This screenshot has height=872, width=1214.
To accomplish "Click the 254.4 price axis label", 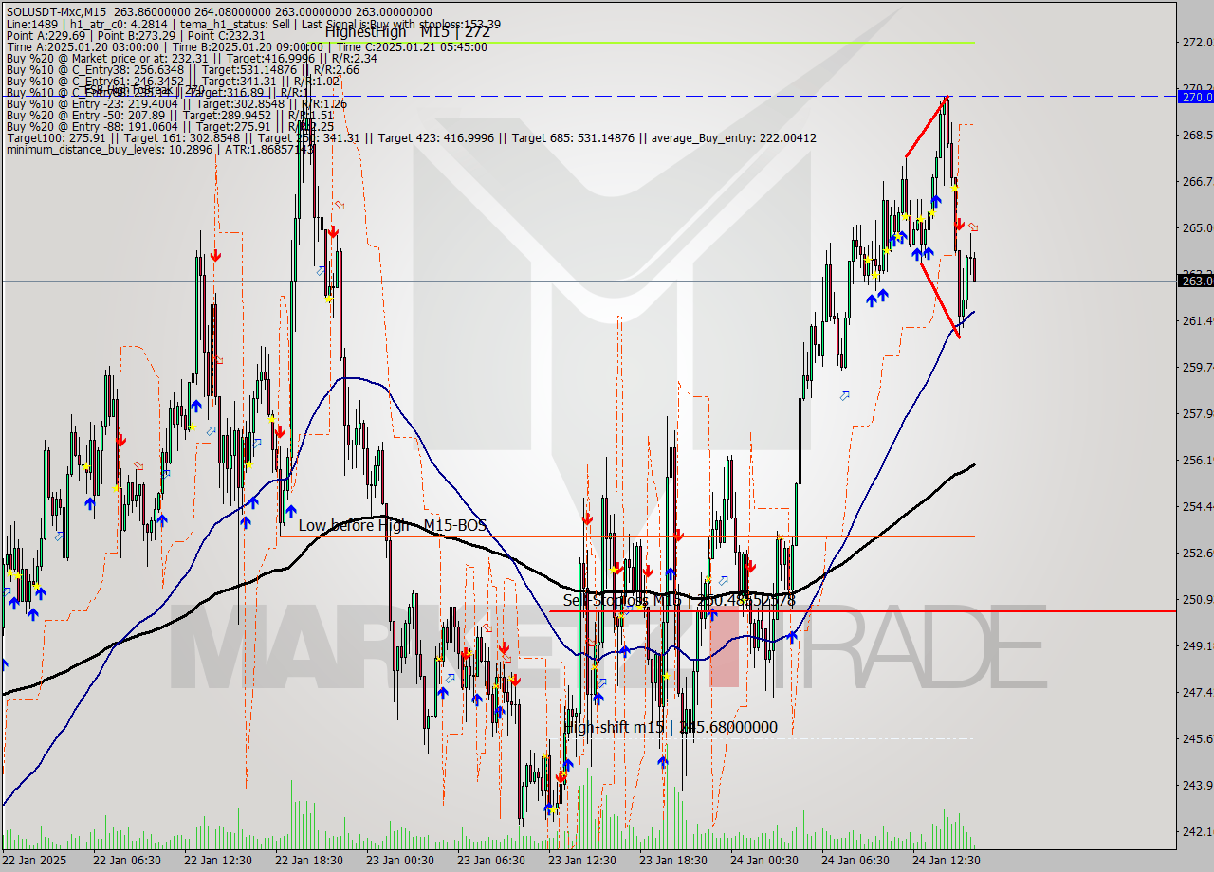I will [x=1198, y=507].
